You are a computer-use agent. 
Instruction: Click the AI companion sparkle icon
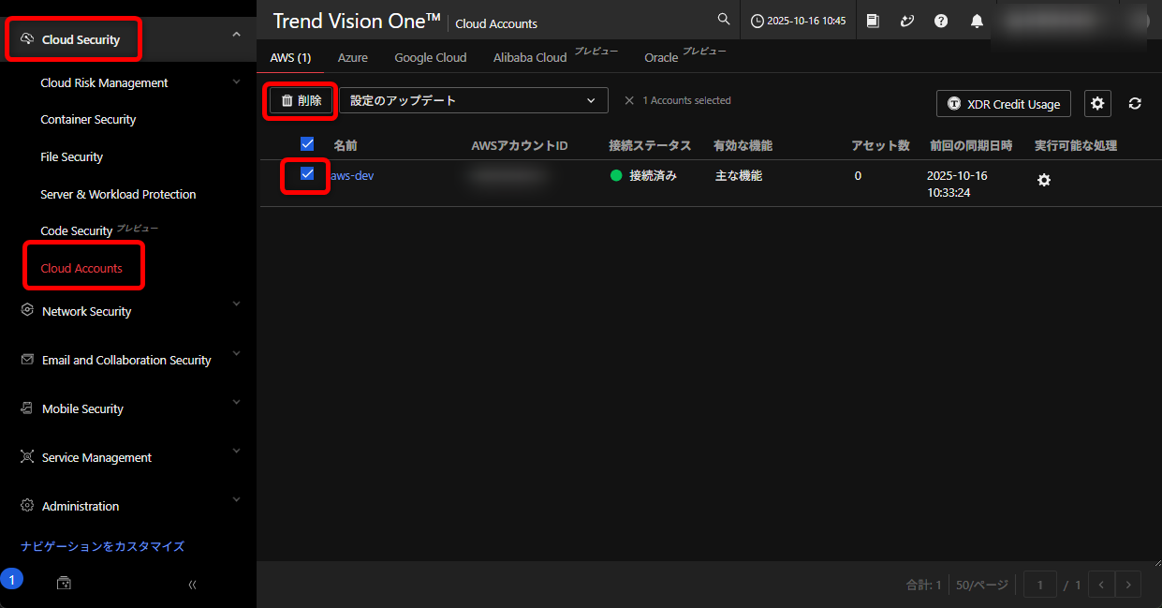[906, 21]
